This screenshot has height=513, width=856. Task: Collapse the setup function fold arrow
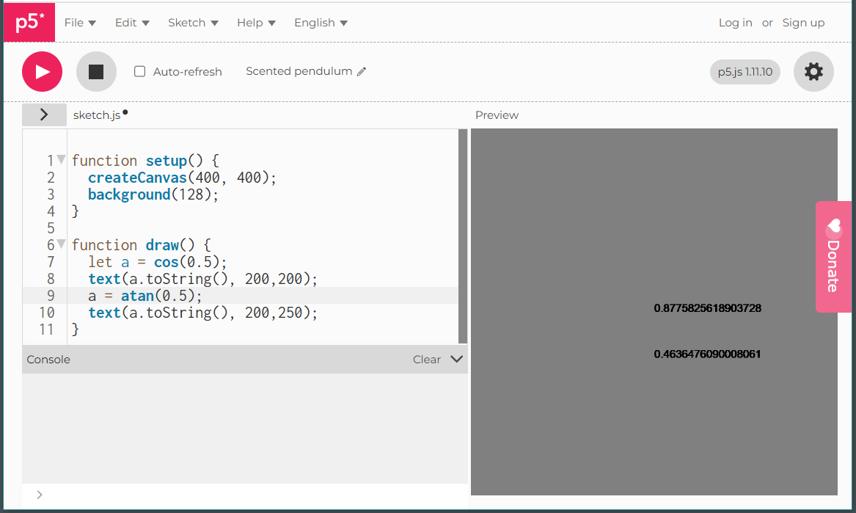[x=62, y=160]
